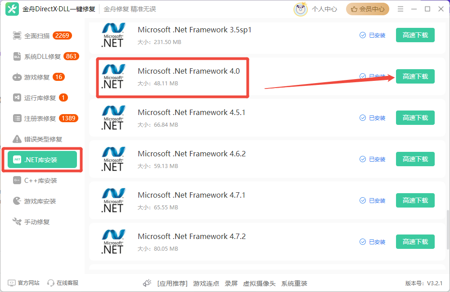Click the 1 badge on 运行库修复
The image size is (450, 292).
pos(63,97)
